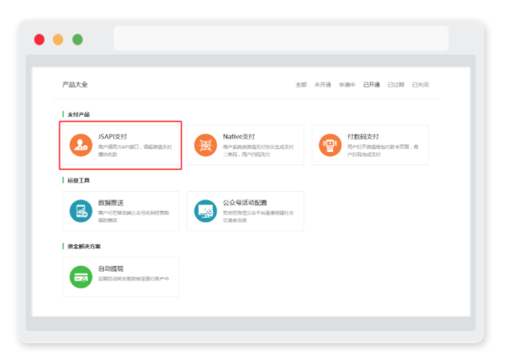Switch to the 全部 filter tab
Screen dimensions: 506x363
coord(301,85)
